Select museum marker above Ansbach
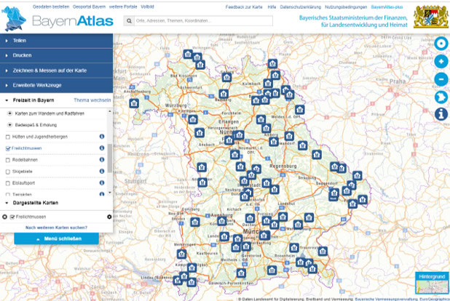450x301 pixels. pos(200,133)
